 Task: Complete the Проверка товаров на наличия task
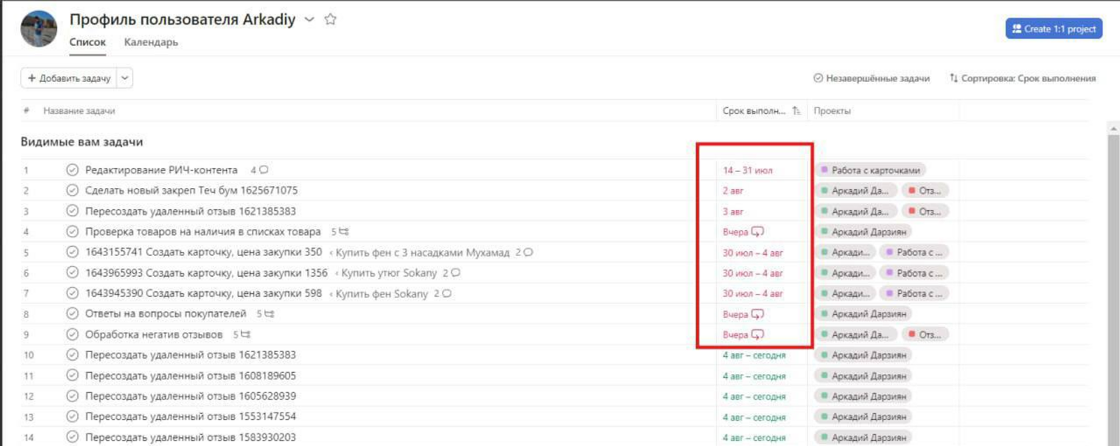tap(72, 231)
